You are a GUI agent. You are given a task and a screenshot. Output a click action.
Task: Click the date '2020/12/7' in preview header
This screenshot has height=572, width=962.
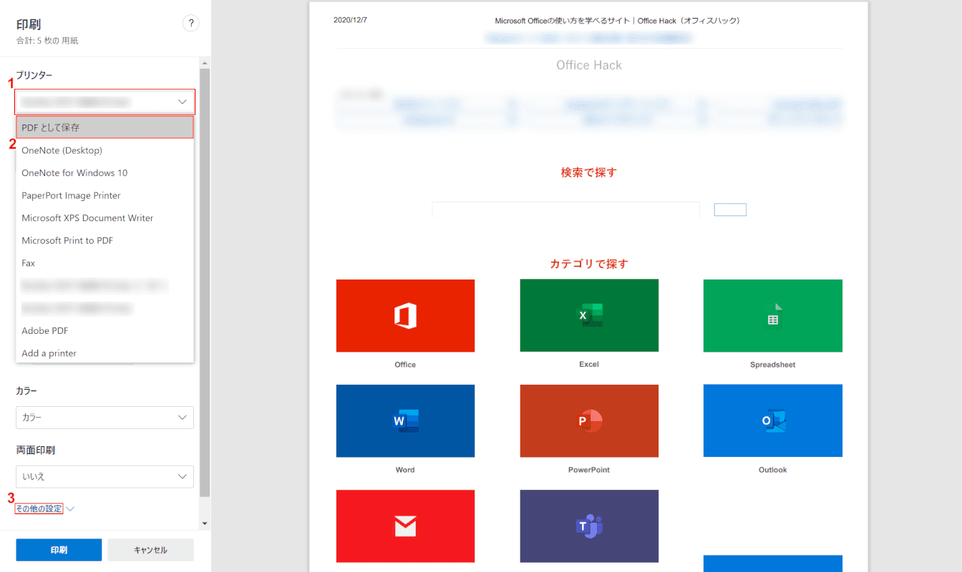point(350,20)
